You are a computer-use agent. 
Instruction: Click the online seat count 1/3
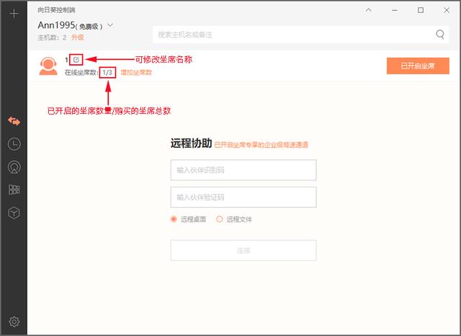(x=107, y=72)
